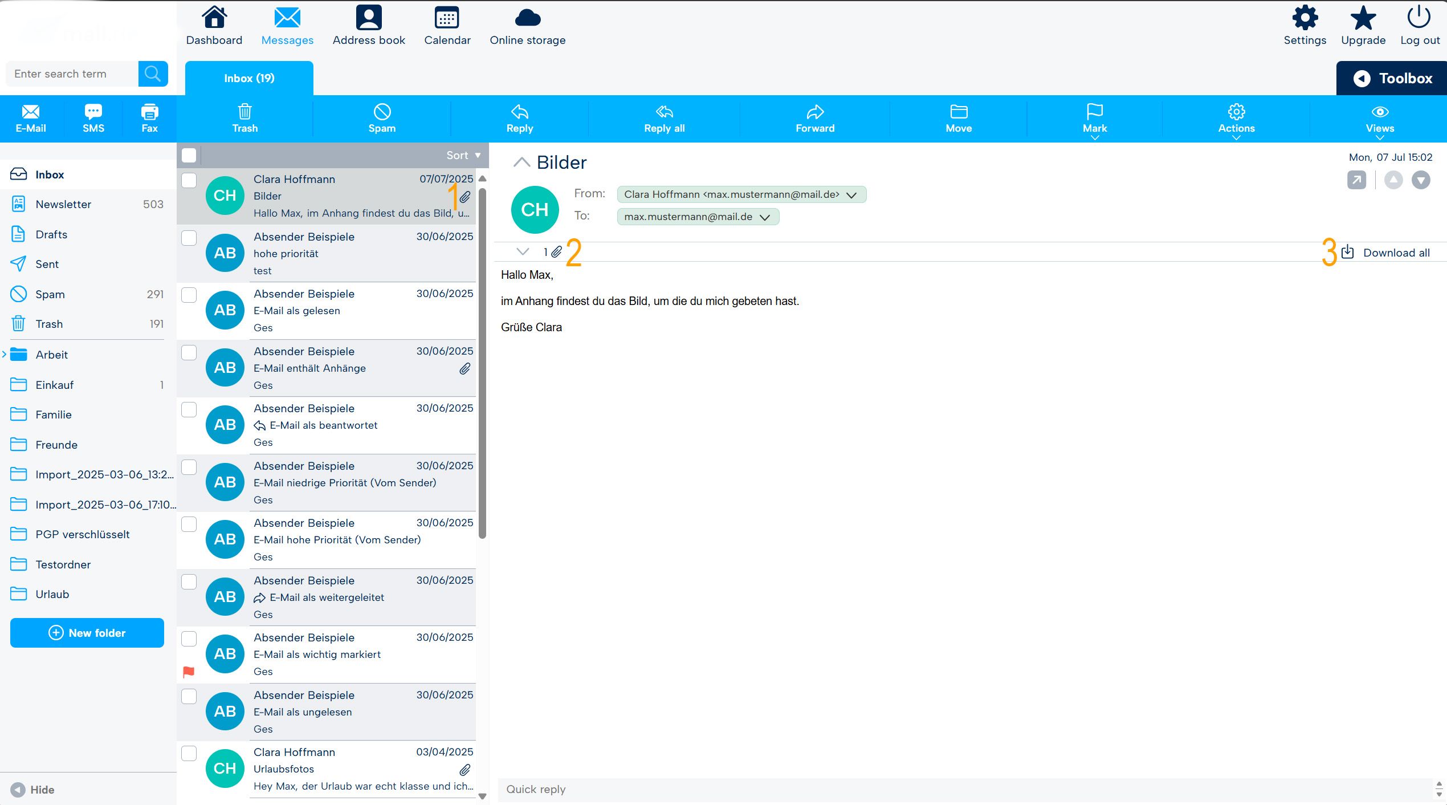Forward the open message
1447x805 pixels.
815,119
